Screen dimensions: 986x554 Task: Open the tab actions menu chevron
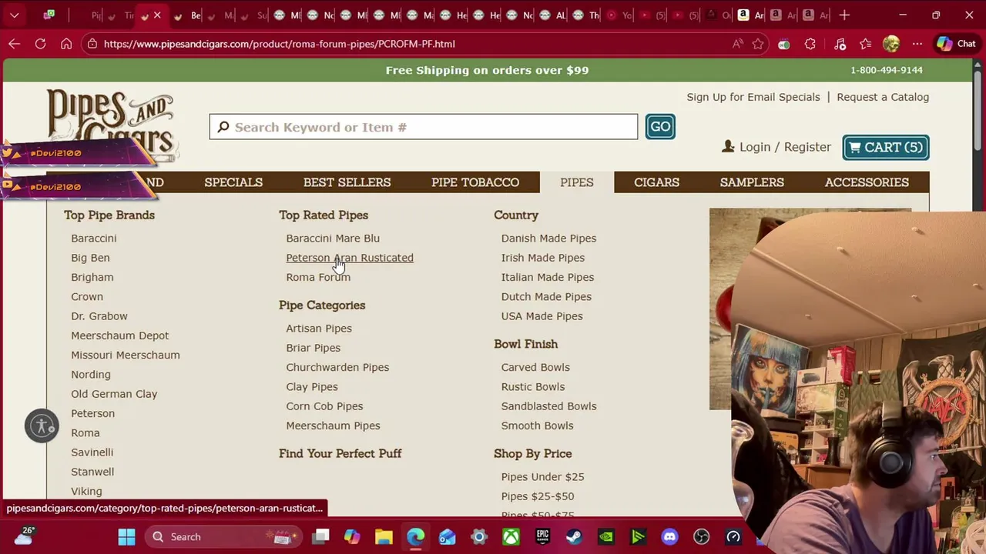pyautogui.click(x=14, y=15)
